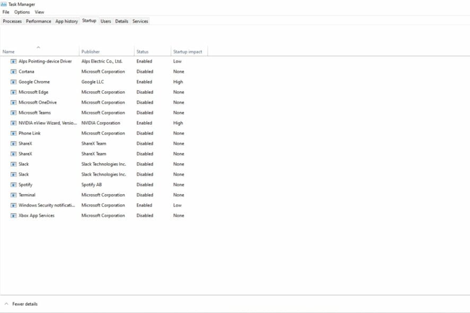Select the Google Chrome startup entry
The image size is (470, 313).
point(34,82)
